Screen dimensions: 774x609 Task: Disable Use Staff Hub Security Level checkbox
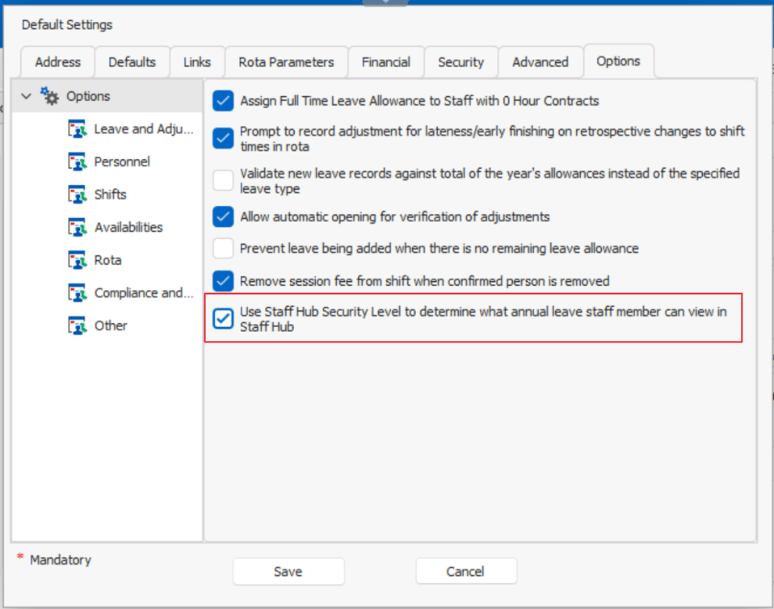click(x=223, y=318)
